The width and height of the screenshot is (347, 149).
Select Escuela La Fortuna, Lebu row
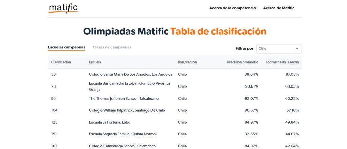click(x=175, y=122)
